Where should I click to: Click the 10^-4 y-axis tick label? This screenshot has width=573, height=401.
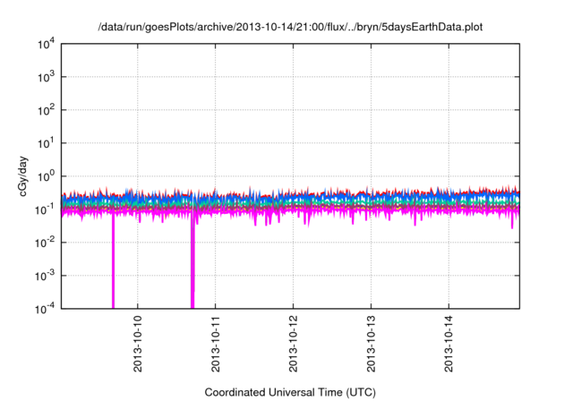(x=46, y=309)
